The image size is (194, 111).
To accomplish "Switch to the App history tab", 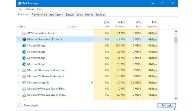I will point(56,14).
